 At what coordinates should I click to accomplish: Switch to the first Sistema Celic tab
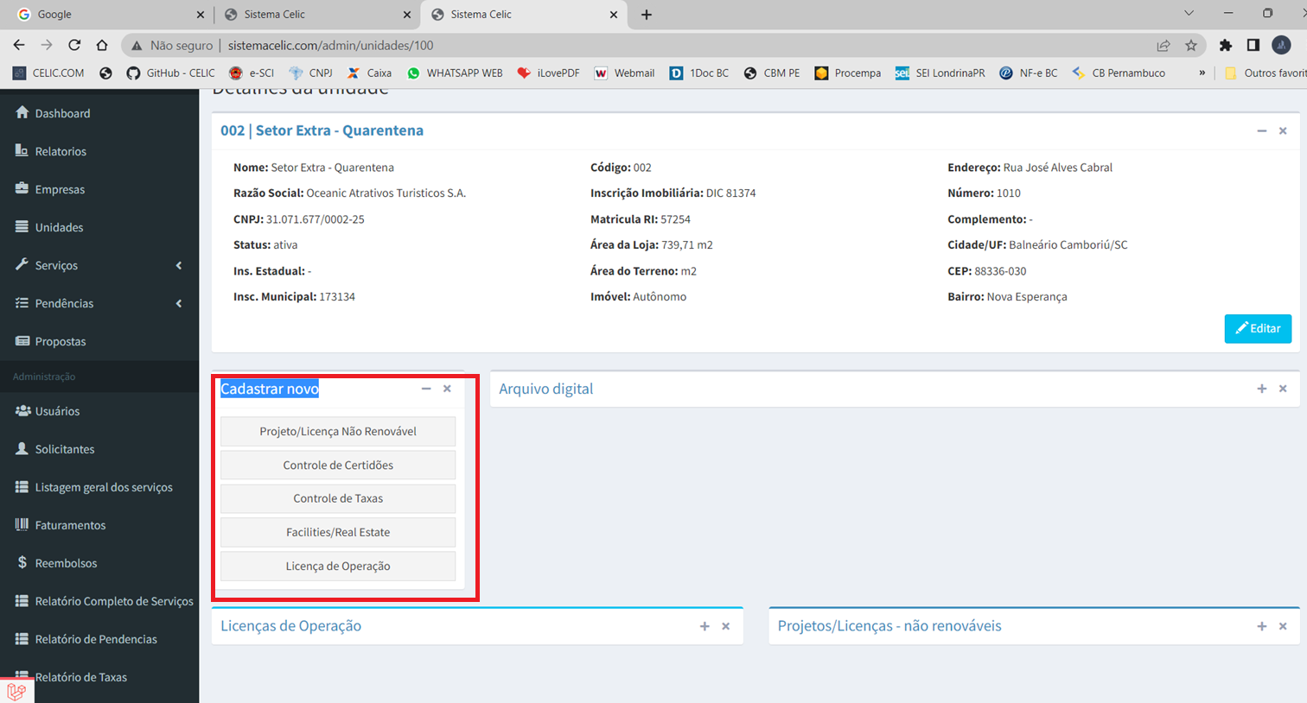pyautogui.click(x=316, y=15)
